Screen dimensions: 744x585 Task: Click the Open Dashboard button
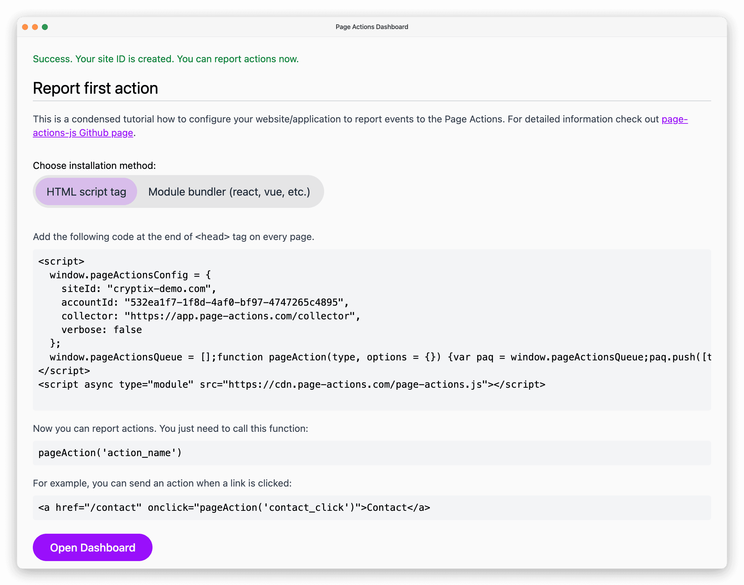click(92, 547)
